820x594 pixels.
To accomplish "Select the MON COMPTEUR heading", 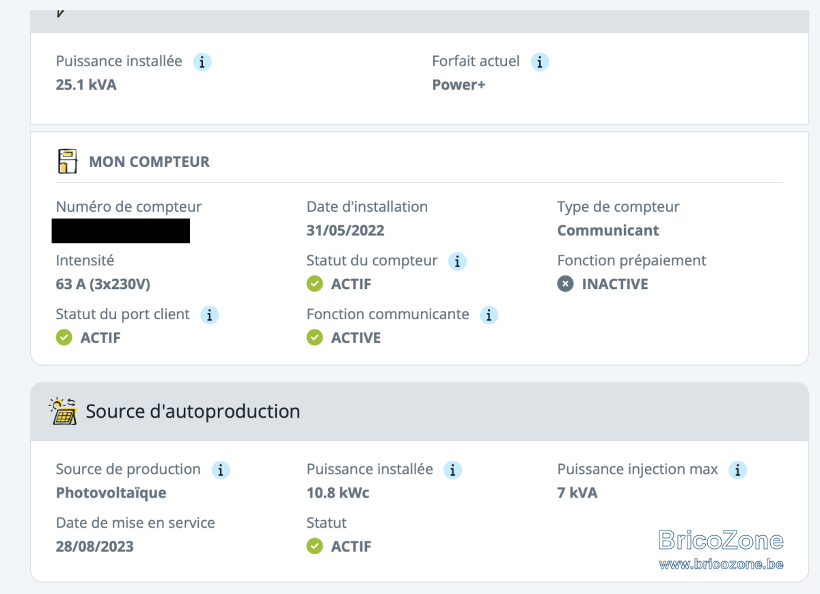I will click(x=149, y=162).
